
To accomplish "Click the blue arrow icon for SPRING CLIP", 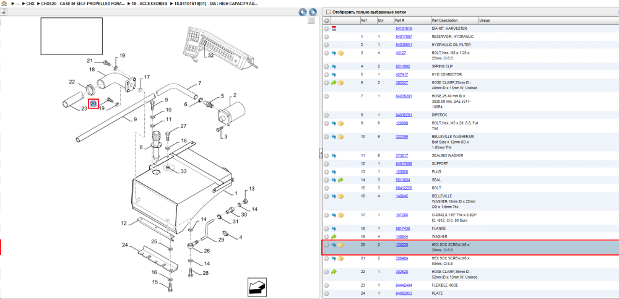I will (x=334, y=66).
